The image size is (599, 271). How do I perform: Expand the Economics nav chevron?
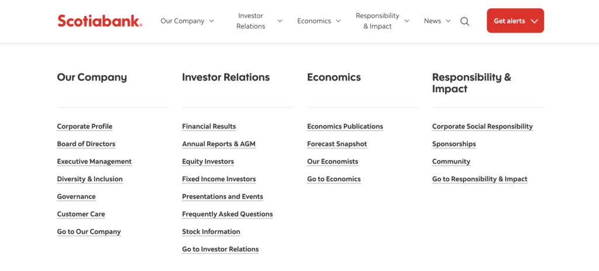click(x=338, y=21)
